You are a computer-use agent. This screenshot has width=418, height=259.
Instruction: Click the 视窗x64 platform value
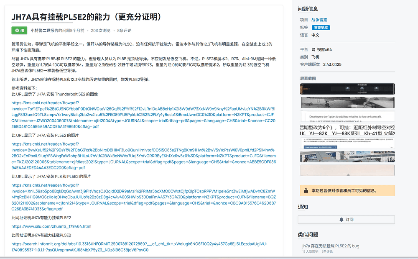tap(324, 50)
